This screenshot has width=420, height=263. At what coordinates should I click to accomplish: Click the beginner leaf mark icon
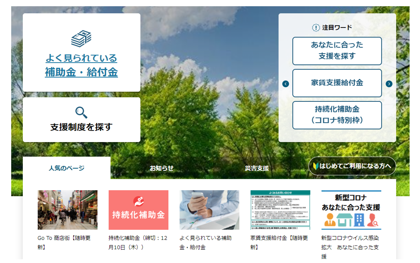tap(316, 166)
